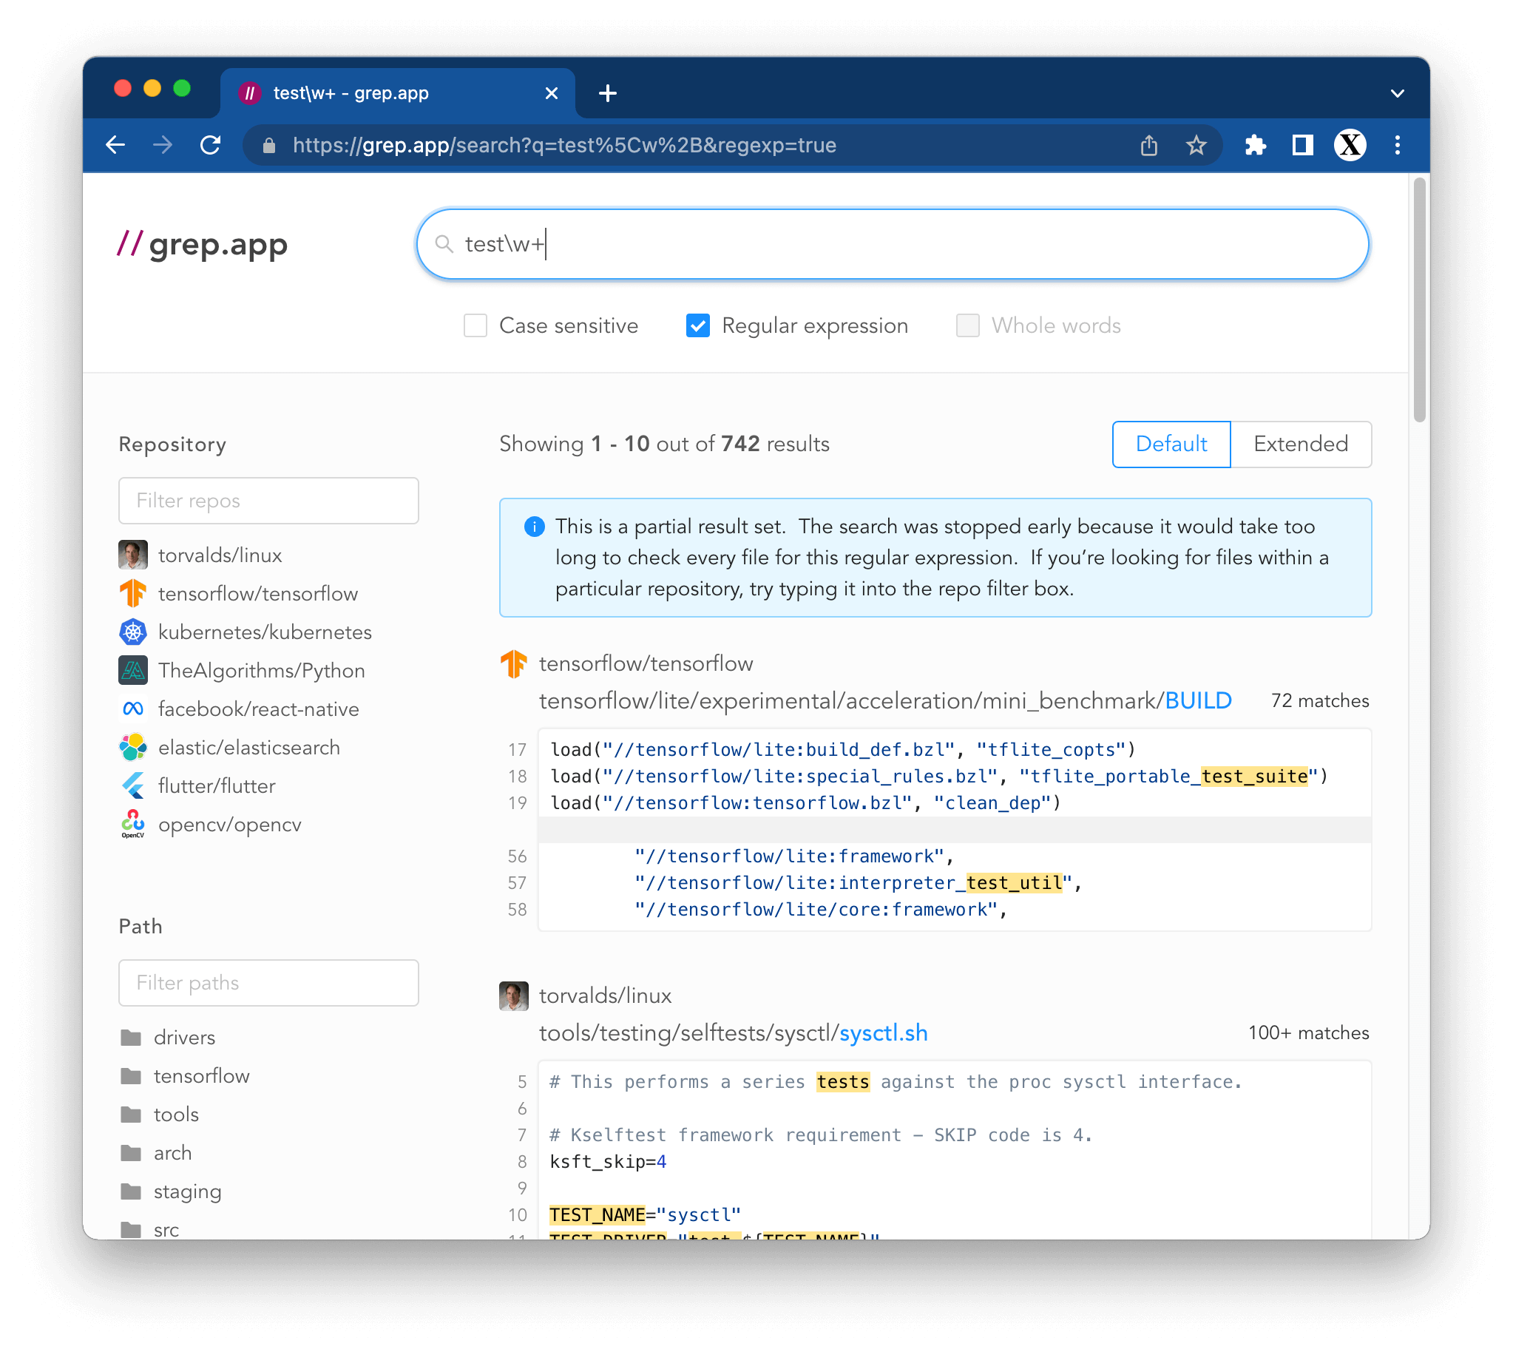Open the tab search chevron dropdown
Viewport: 1513px width, 1349px height.
click(x=1397, y=93)
